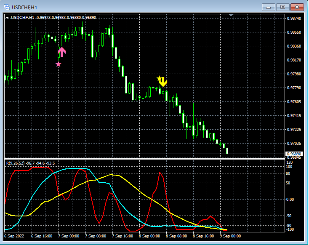309x245 pixels.
Task: Minimize the USDCHF,H1 chart window
Action: pos(268,7)
